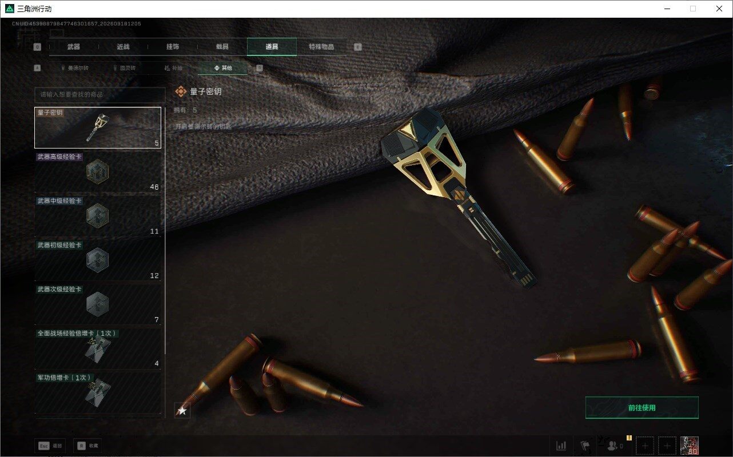Select the 武器高级经验卡 item
Screen dimensions: 733x457
pos(98,172)
